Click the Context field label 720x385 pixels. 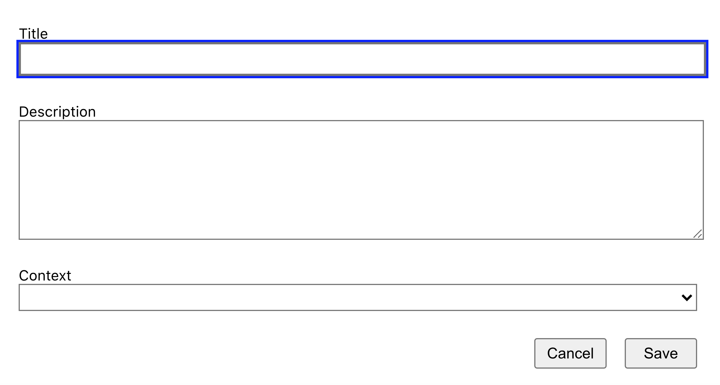pyautogui.click(x=45, y=276)
